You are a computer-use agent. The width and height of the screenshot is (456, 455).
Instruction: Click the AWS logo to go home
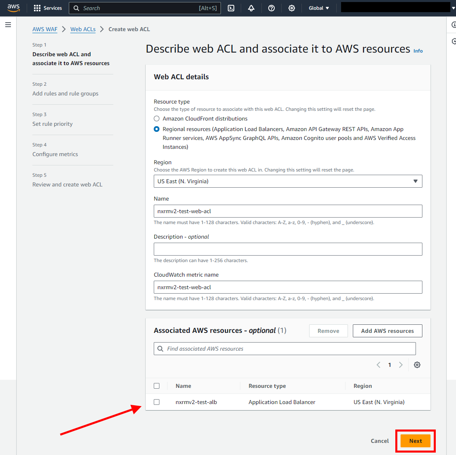click(x=13, y=8)
